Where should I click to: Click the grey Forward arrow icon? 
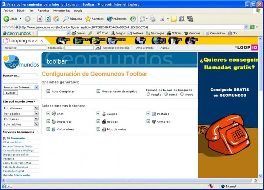[x=28, y=19]
